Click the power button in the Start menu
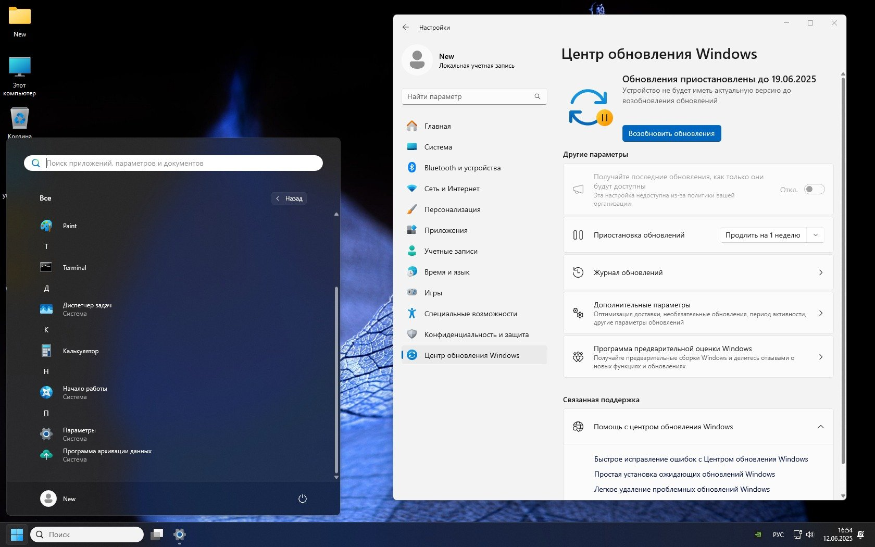The image size is (875, 547). [303, 499]
